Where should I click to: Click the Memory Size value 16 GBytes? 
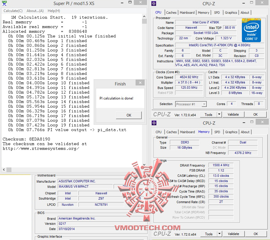click(184, 148)
